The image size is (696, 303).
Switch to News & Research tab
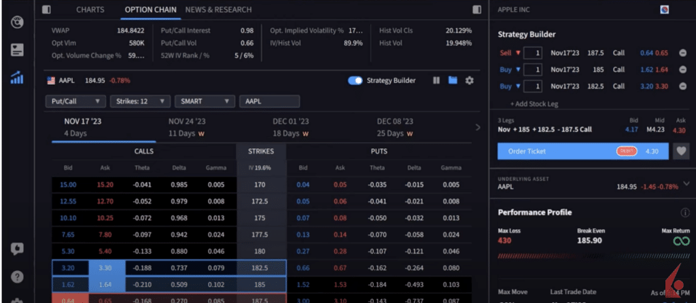[x=218, y=10]
